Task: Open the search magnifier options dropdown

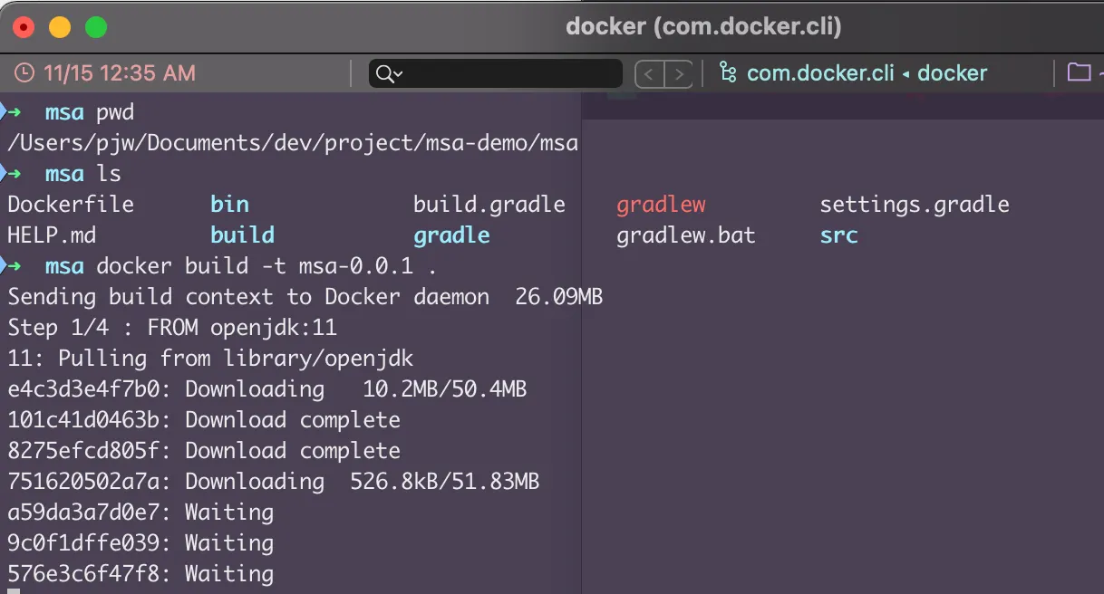Action: click(389, 74)
